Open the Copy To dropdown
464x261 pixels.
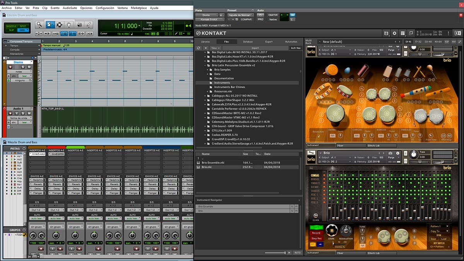[440, 231]
